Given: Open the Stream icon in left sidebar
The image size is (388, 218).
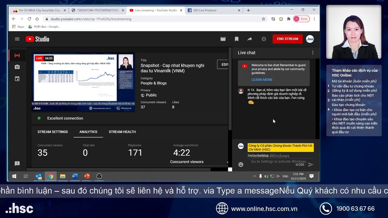Looking at the screenshot, I should (x=17, y=55).
